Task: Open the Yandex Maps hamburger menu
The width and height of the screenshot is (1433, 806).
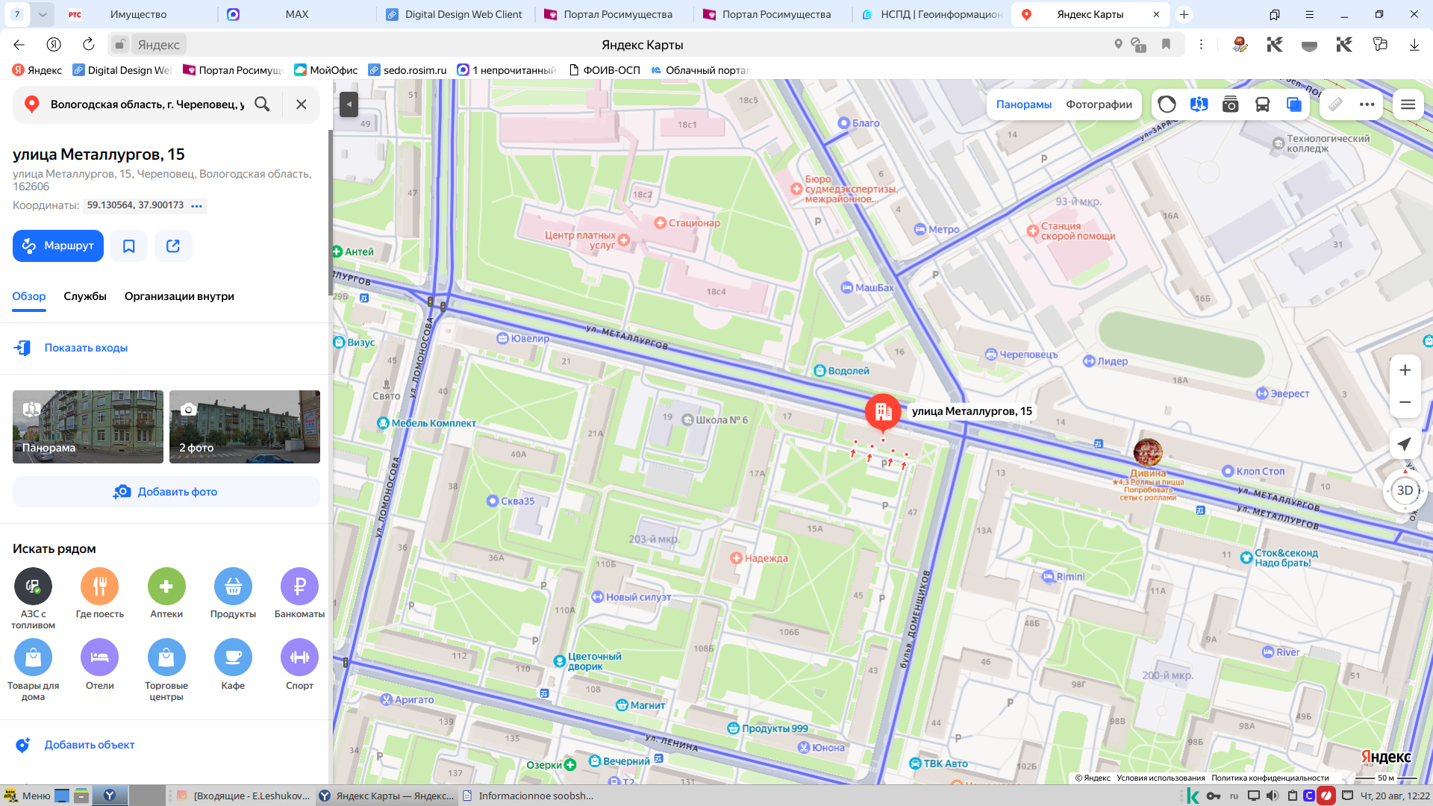Action: pos(1408,104)
